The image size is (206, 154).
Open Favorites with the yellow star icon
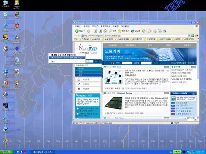click(x=119, y=31)
